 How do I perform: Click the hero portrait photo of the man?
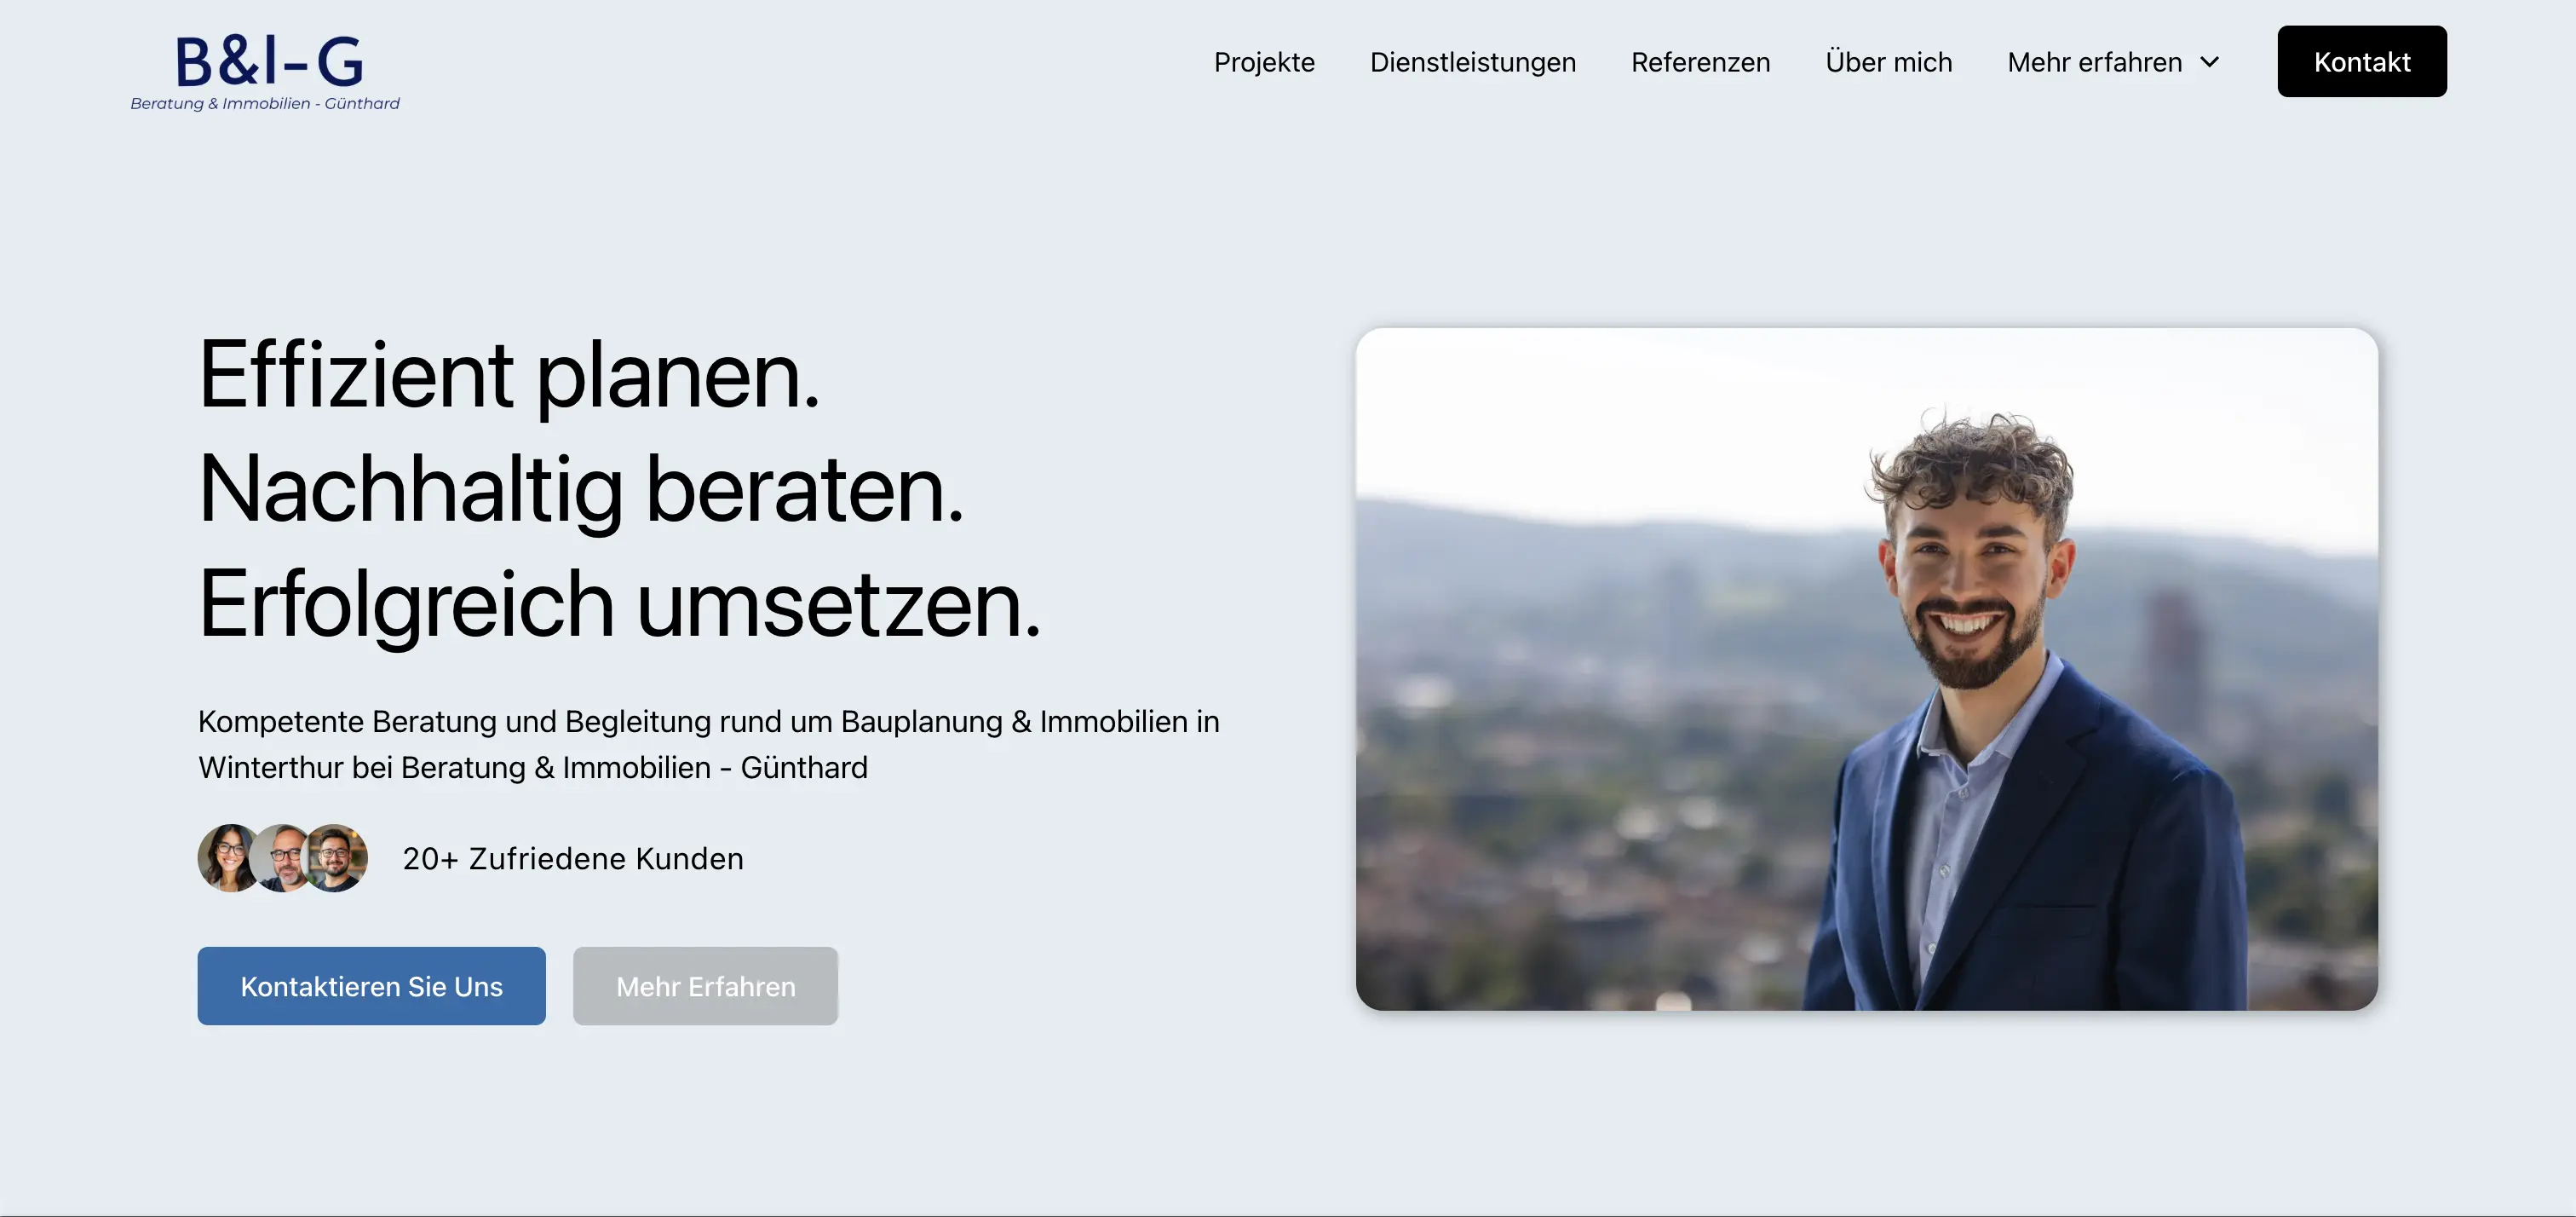(x=1866, y=668)
